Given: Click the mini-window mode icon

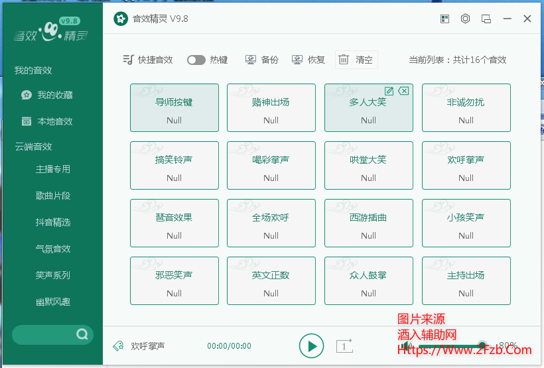Looking at the screenshot, I should pos(486,19).
